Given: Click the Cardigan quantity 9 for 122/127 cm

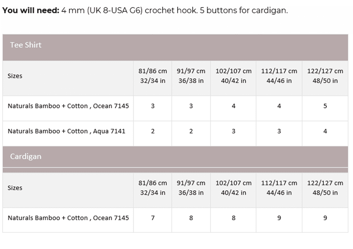Looking at the screenshot, I should pos(325,218).
